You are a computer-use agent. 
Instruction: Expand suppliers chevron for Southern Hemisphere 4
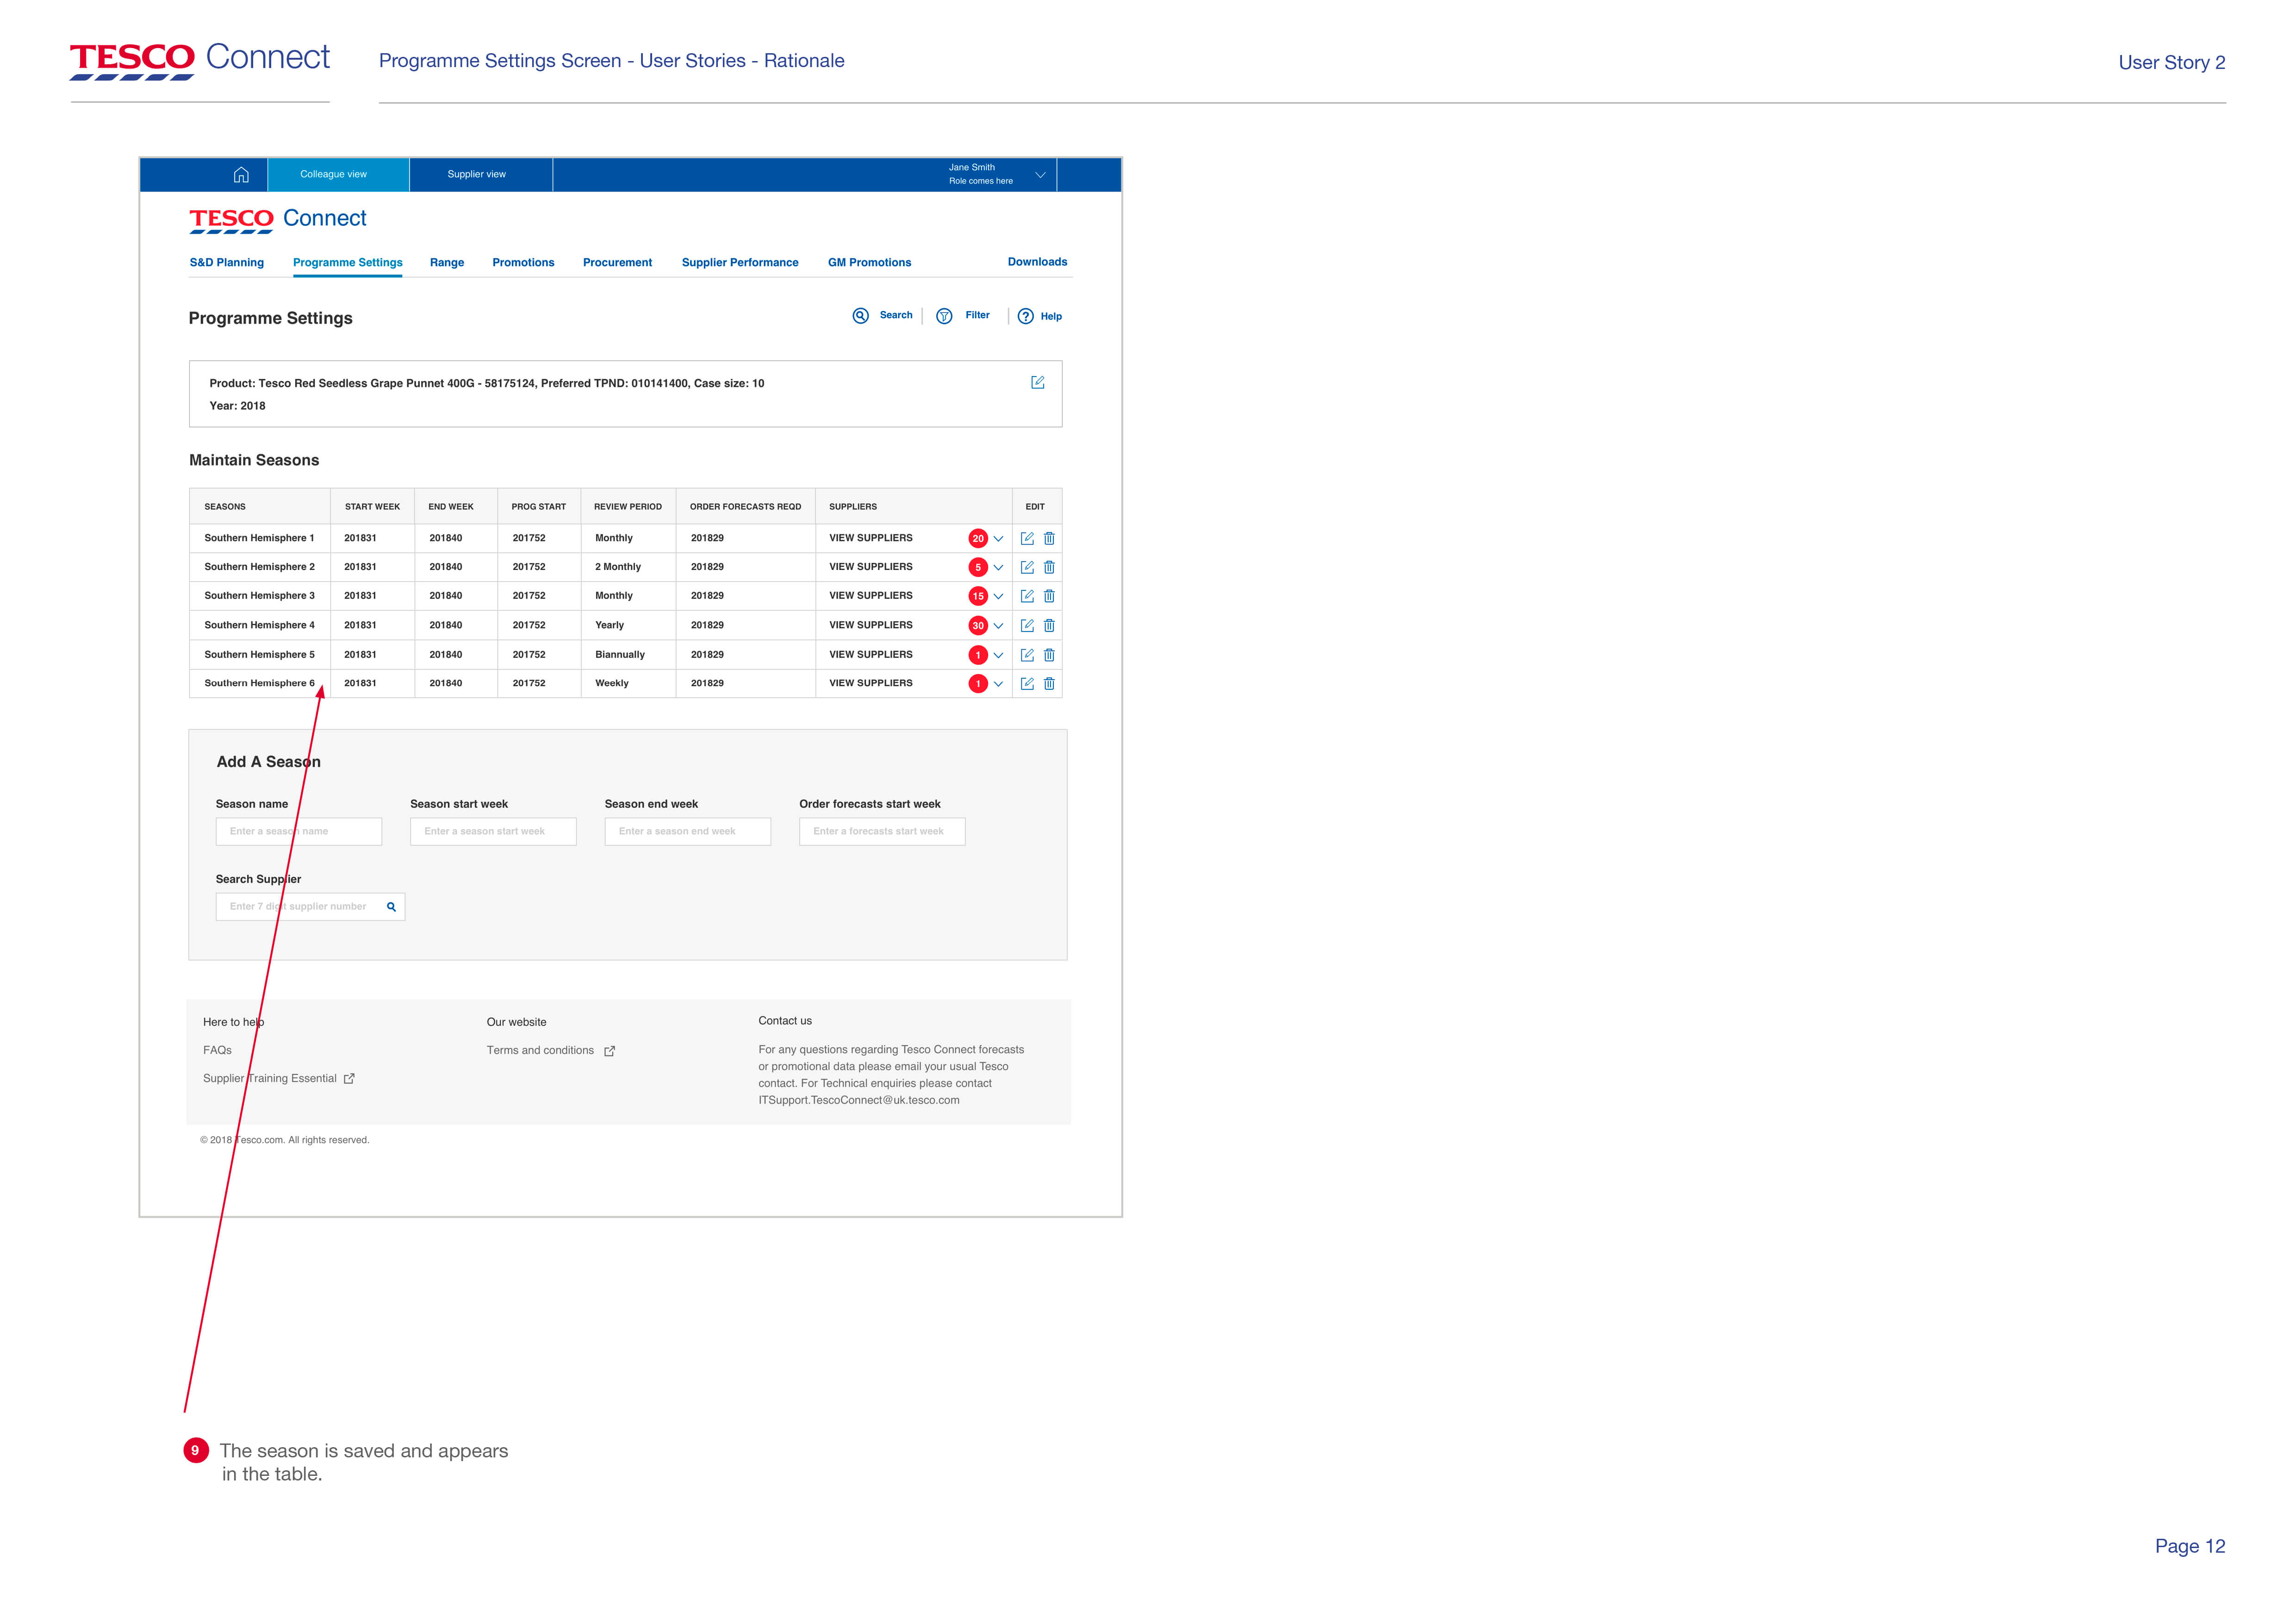[998, 626]
